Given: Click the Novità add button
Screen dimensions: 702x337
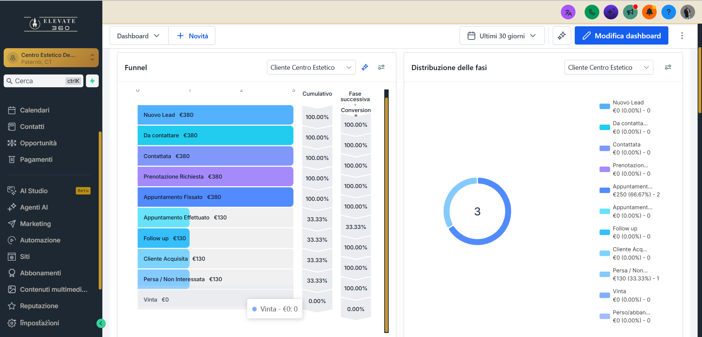Looking at the screenshot, I should 192,36.
